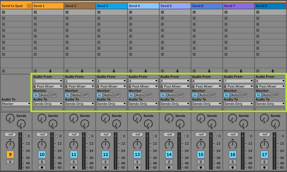The image size is (287, 172).
Task: Click the Send B knob on Send 2
Action: pyautogui.click(x=85, y=124)
